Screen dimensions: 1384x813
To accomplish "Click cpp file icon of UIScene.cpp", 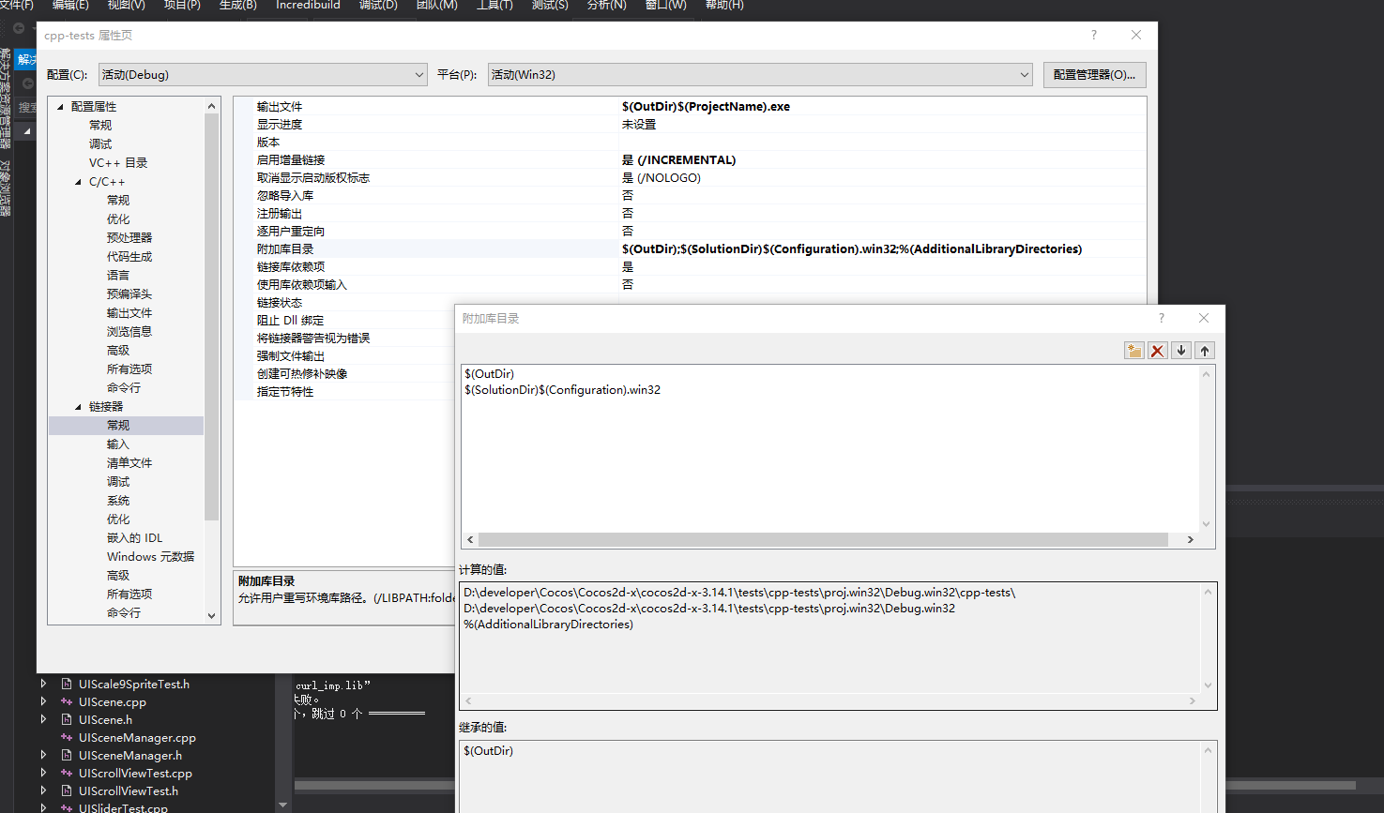I will point(67,702).
